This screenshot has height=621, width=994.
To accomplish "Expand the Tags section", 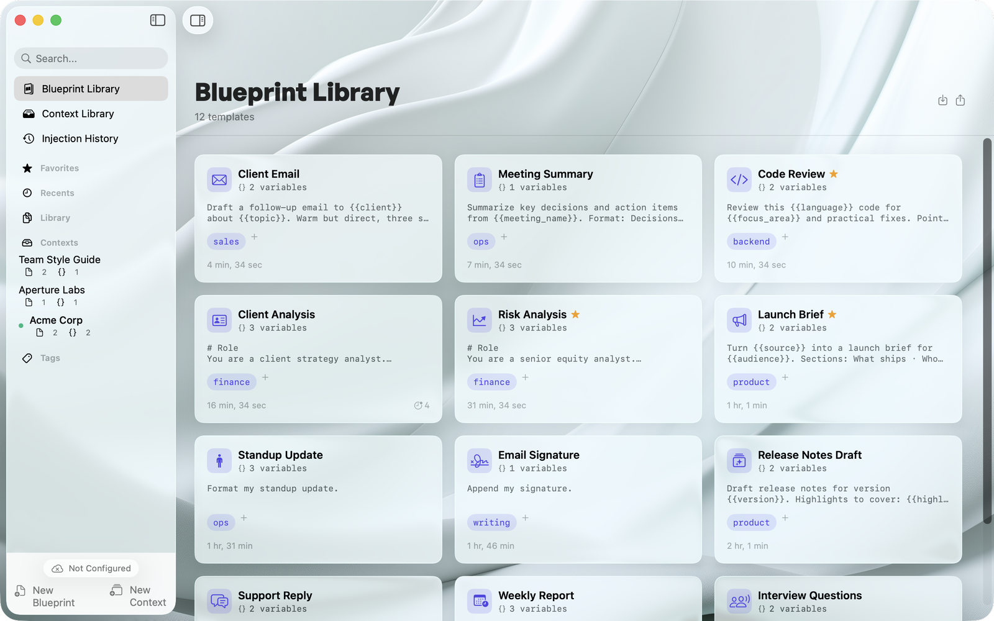I will (x=50, y=358).
